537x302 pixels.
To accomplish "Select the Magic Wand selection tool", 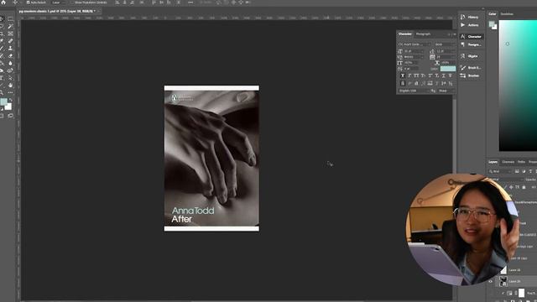I will click(x=10, y=26).
